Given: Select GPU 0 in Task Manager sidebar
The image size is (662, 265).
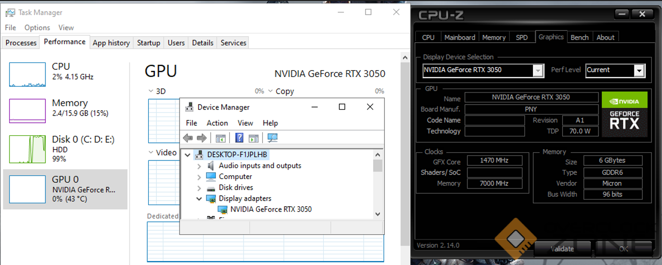Looking at the screenshot, I should click(x=65, y=189).
